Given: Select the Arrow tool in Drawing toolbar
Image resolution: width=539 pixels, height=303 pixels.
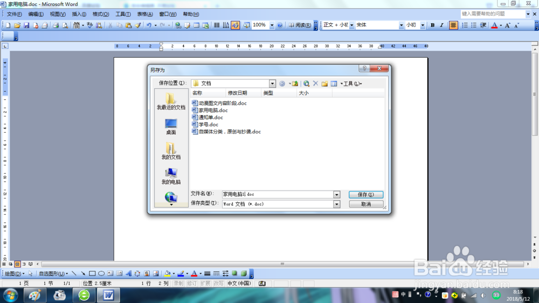Looking at the screenshot, I should click(83, 274).
